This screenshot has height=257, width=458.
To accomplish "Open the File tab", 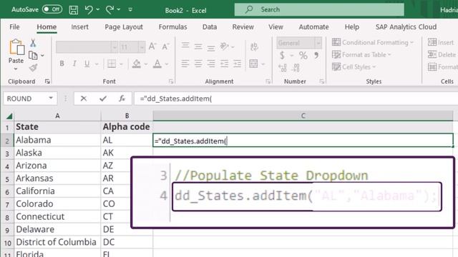I will coord(14,27).
